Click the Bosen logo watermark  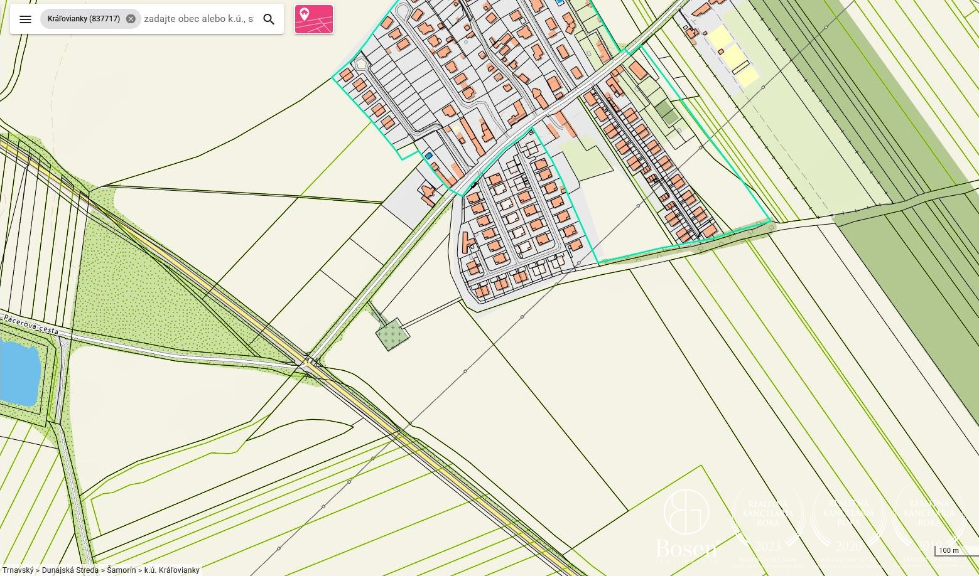coord(686,523)
